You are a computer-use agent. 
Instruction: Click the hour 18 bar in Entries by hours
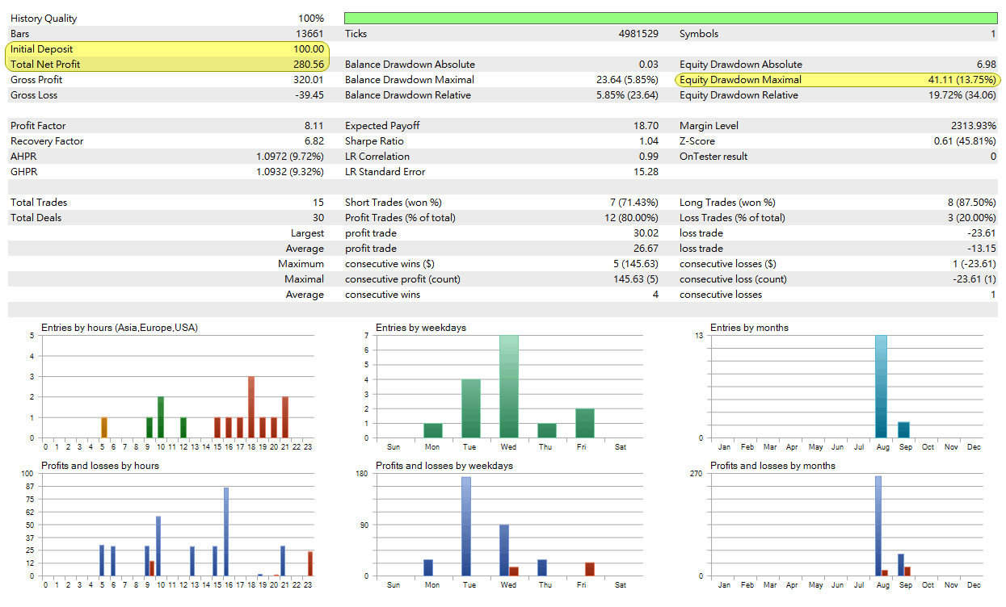[x=251, y=408]
